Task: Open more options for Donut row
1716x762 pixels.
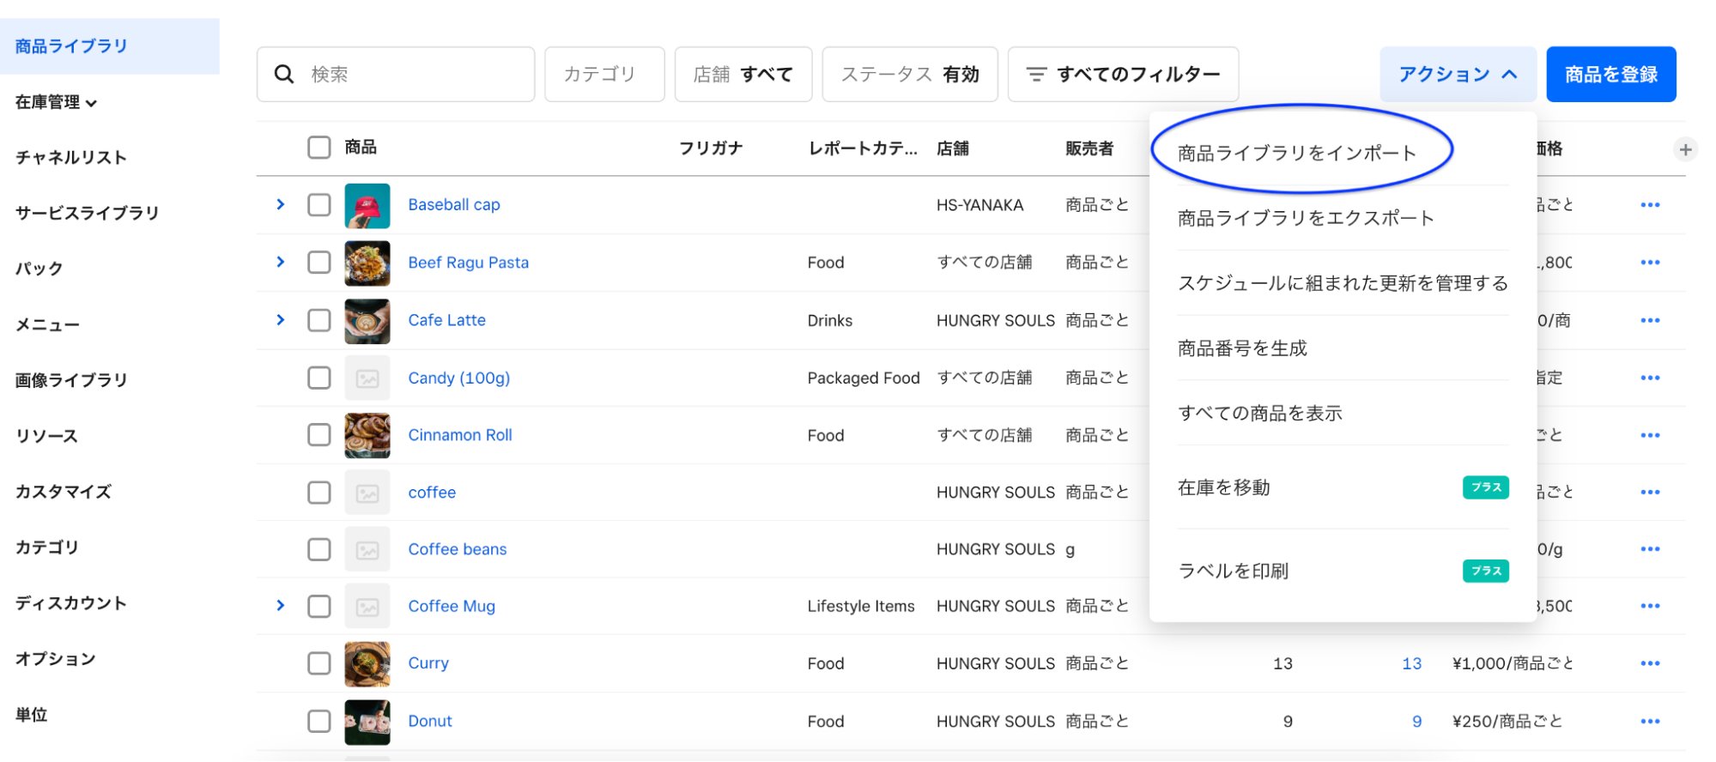Action: (x=1650, y=721)
